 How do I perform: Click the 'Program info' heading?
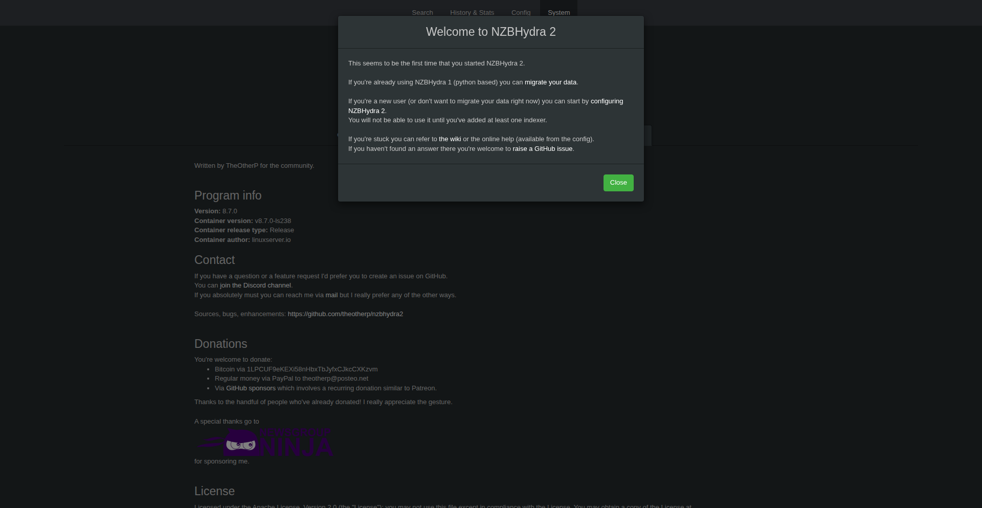tap(228, 195)
